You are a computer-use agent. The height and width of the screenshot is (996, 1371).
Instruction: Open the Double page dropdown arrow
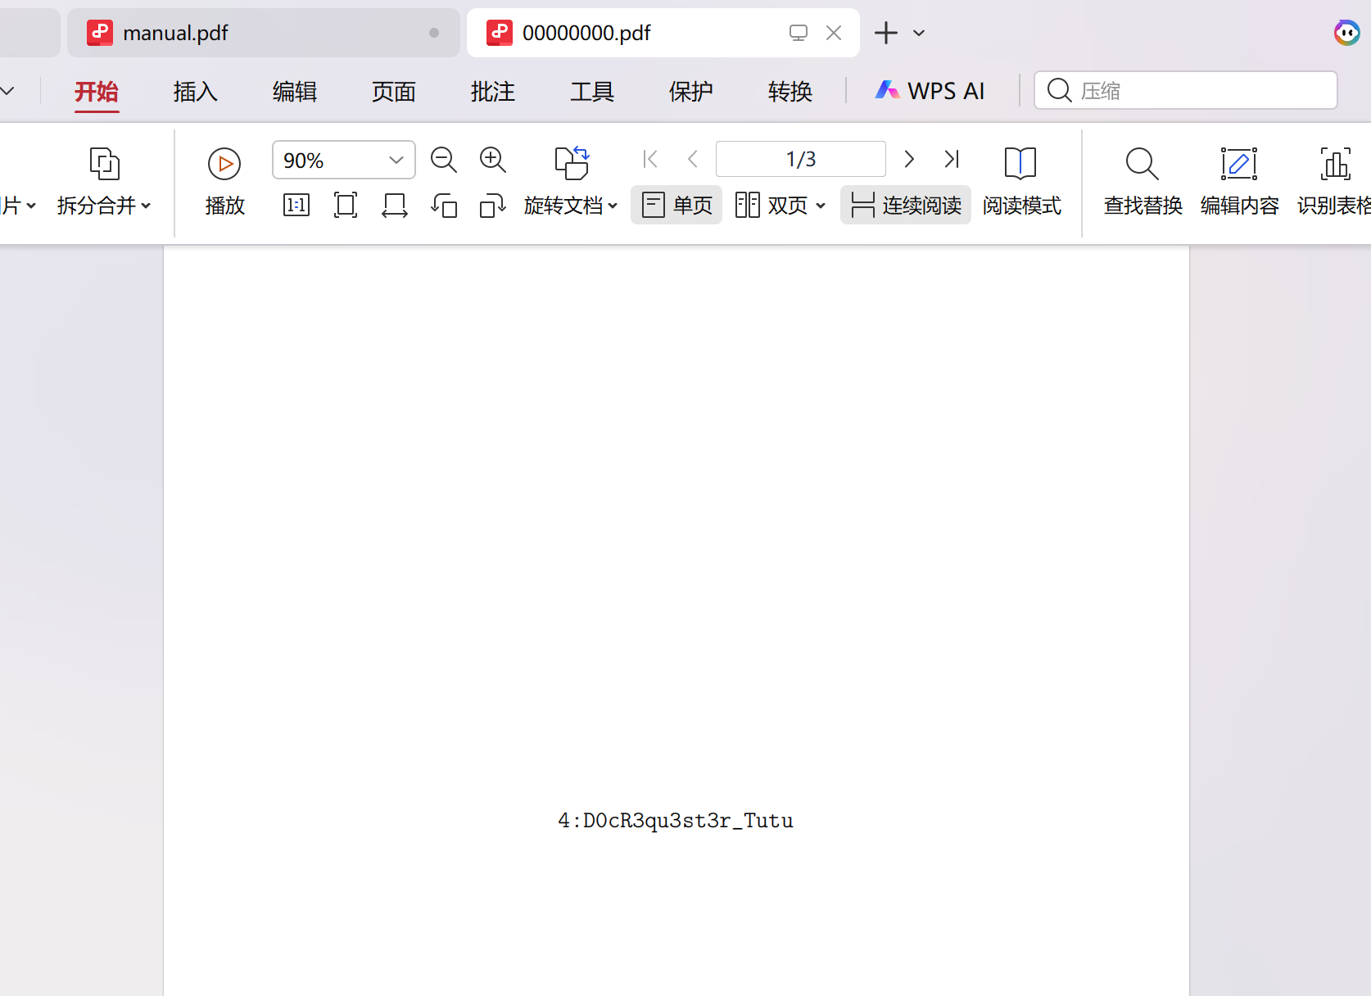pos(821,206)
